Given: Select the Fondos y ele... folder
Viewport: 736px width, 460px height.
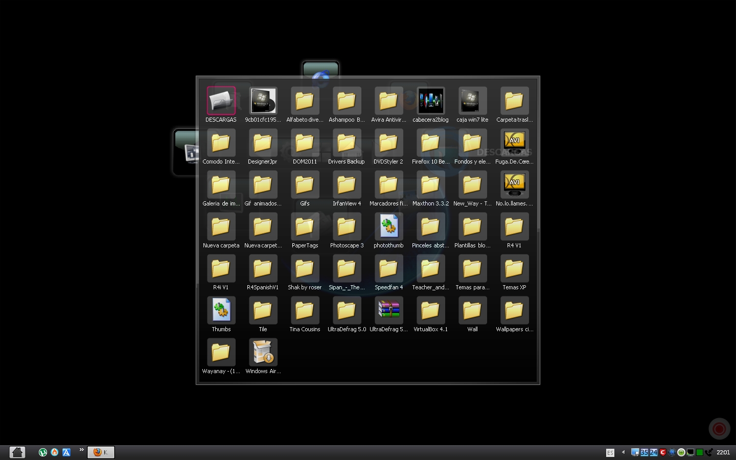Looking at the screenshot, I should click(x=472, y=143).
